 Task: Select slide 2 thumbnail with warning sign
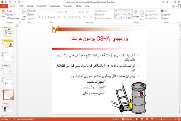9,44
